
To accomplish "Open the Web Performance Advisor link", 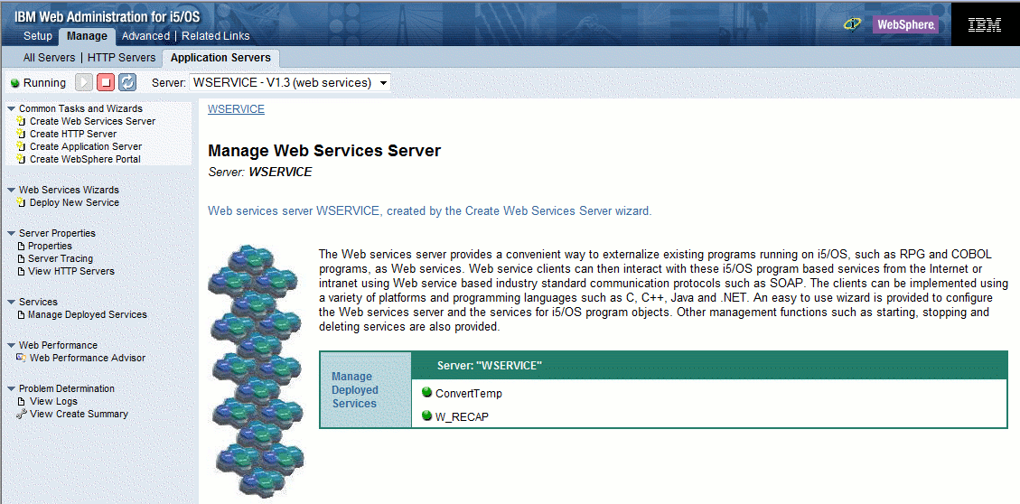I will point(87,358).
